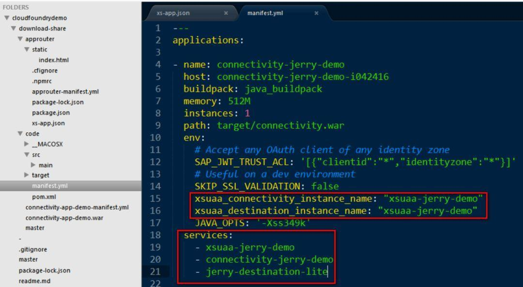523x287 pixels.
Task: Close the manifest.yml tab
Action: pyautogui.click(x=316, y=13)
